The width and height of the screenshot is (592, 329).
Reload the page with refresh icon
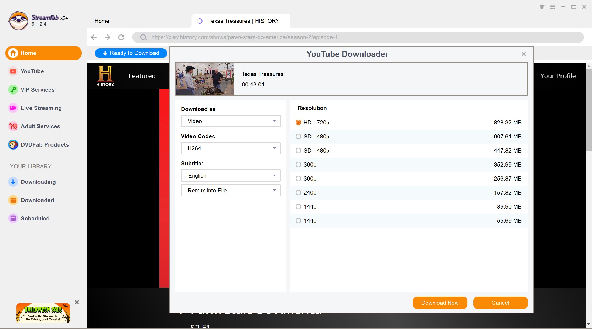[121, 37]
